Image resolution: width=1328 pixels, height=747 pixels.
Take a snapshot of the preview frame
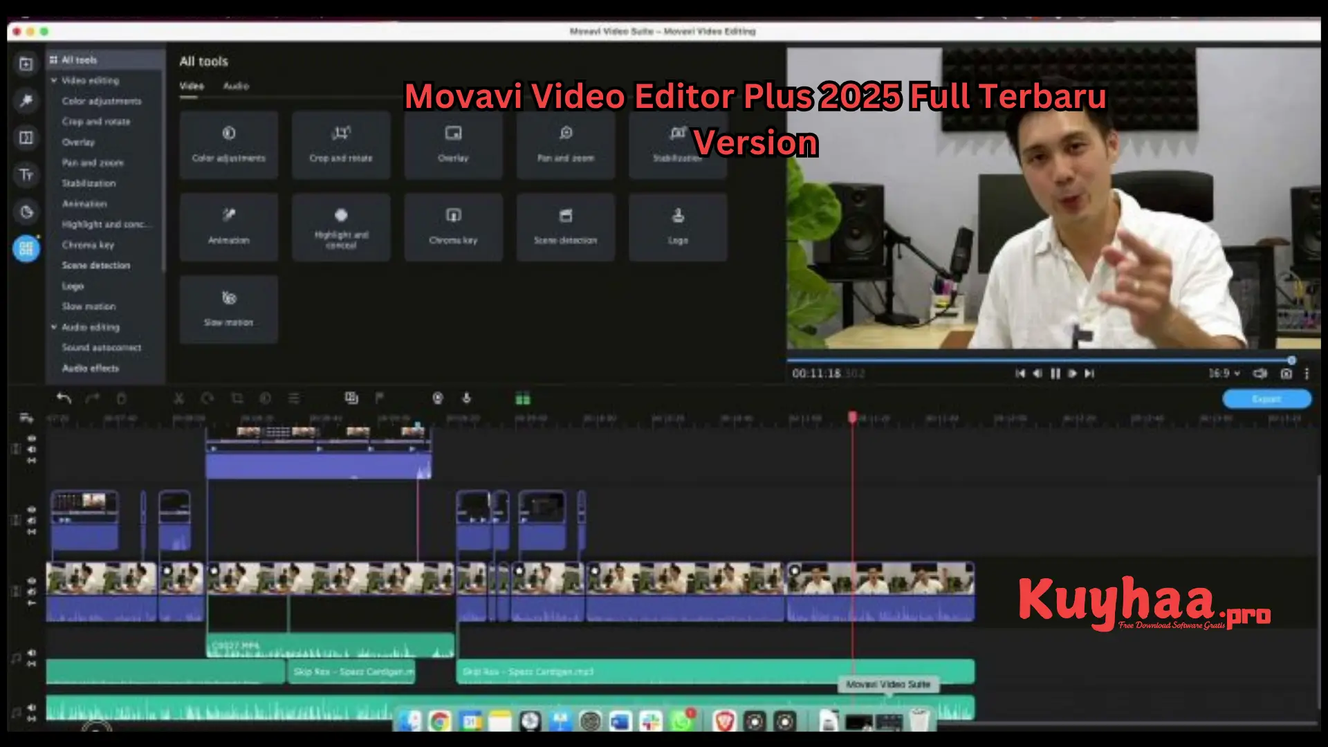[x=1285, y=373]
